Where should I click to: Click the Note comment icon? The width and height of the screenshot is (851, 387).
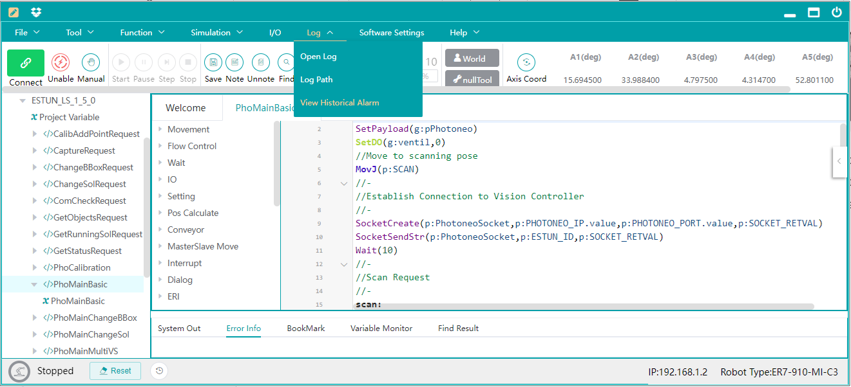tap(234, 62)
